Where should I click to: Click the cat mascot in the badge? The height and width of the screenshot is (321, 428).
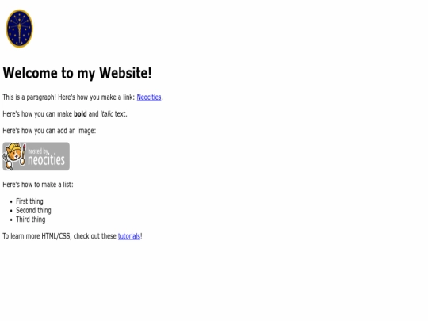pos(14,156)
